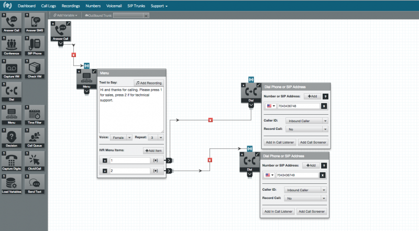Open the Repeat count dropdown

point(156,137)
